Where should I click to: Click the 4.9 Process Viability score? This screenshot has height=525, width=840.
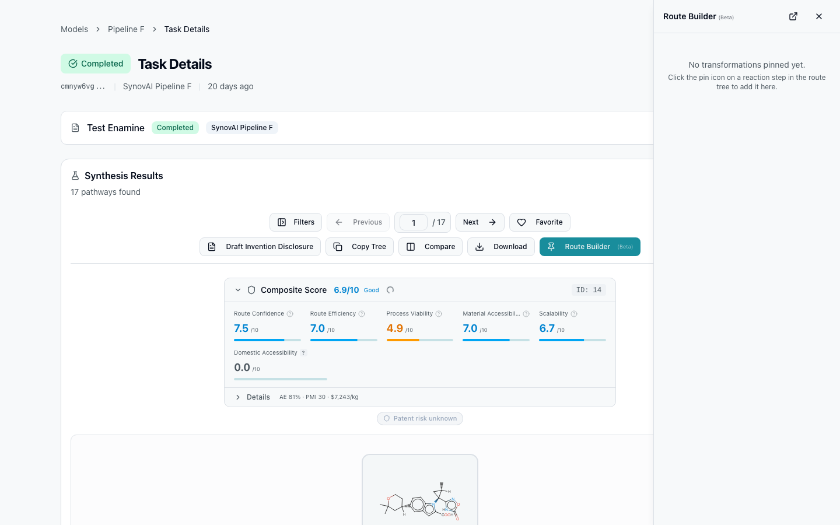[x=395, y=328]
